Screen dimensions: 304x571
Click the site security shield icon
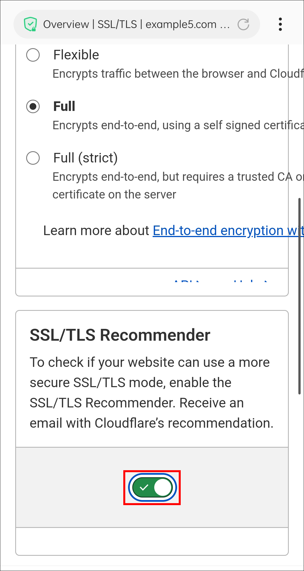pyautogui.click(x=30, y=24)
